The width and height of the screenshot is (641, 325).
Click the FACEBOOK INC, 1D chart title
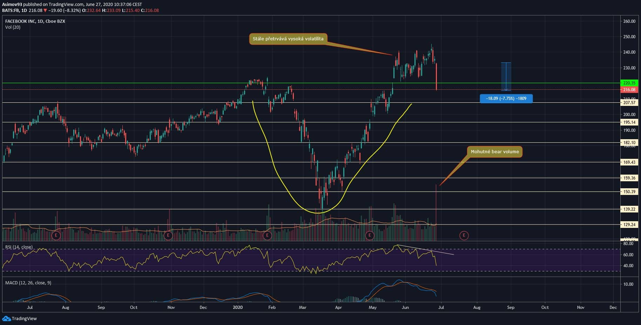pos(35,21)
